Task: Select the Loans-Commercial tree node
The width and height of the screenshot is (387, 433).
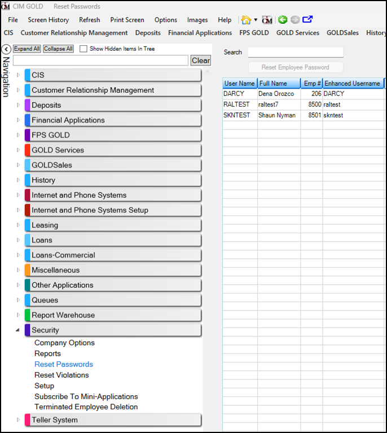Action: [113, 255]
